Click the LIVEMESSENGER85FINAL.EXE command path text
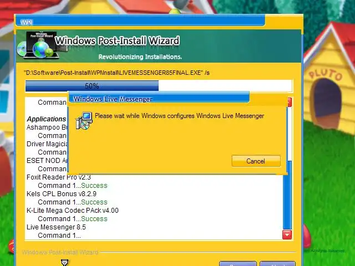The image size is (355, 266). point(116,73)
